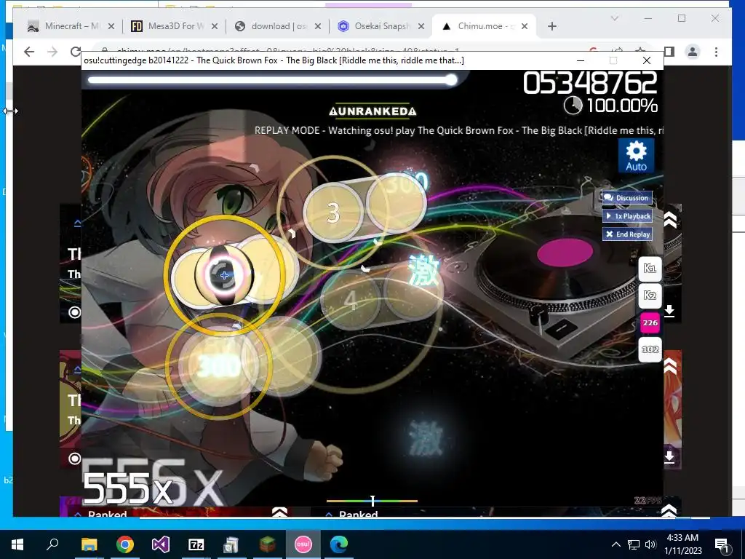The image size is (745, 559).
Task: Open Windows taskbar search
Action: [52, 544]
